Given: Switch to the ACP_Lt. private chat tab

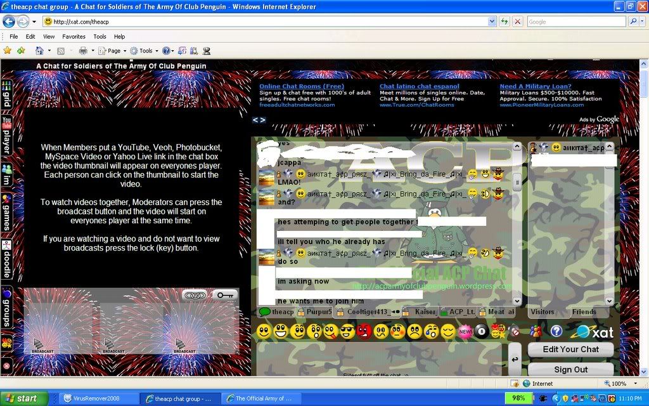Looking at the screenshot, I should [x=458, y=312].
